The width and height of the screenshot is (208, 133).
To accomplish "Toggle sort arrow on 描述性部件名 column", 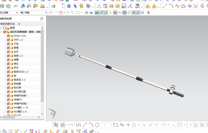I will [x=19, y=24].
